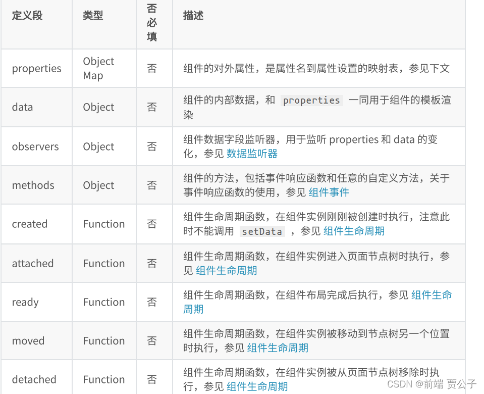Click 否 required cell in created row
484x394 pixels.
[x=154, y=224]
